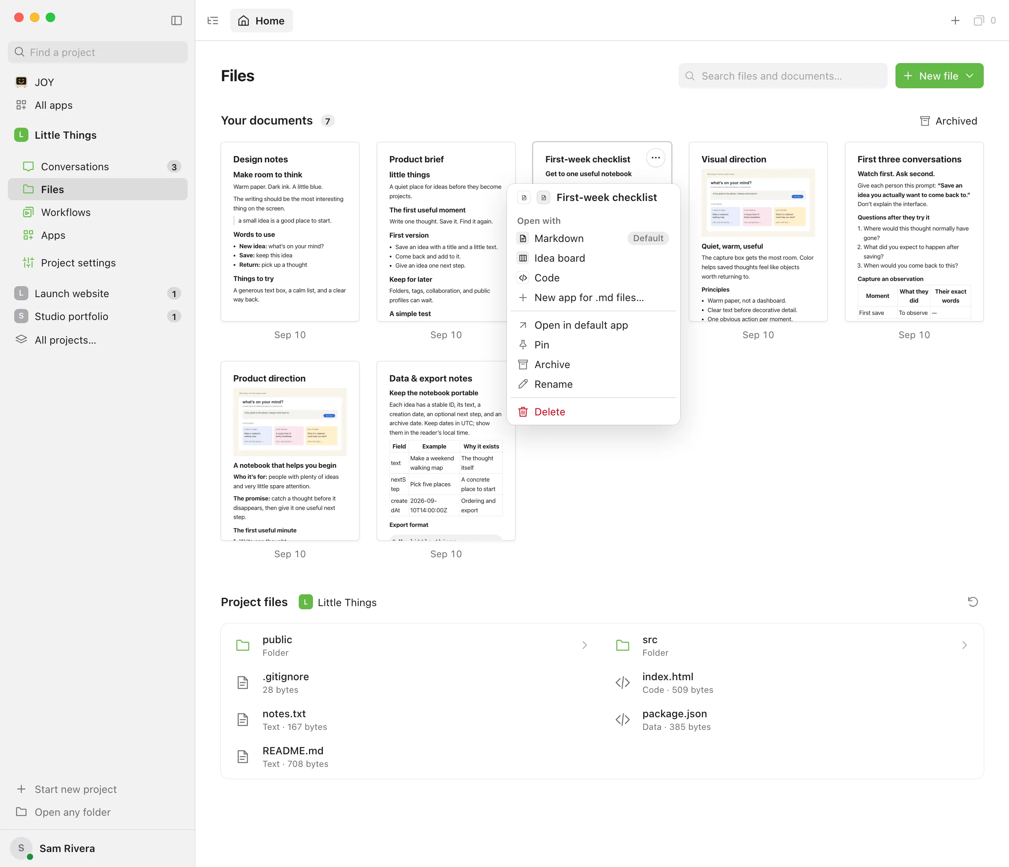Open the Home tab
The width and height of the screenshot is (1009, 867).
coord(261,20)
